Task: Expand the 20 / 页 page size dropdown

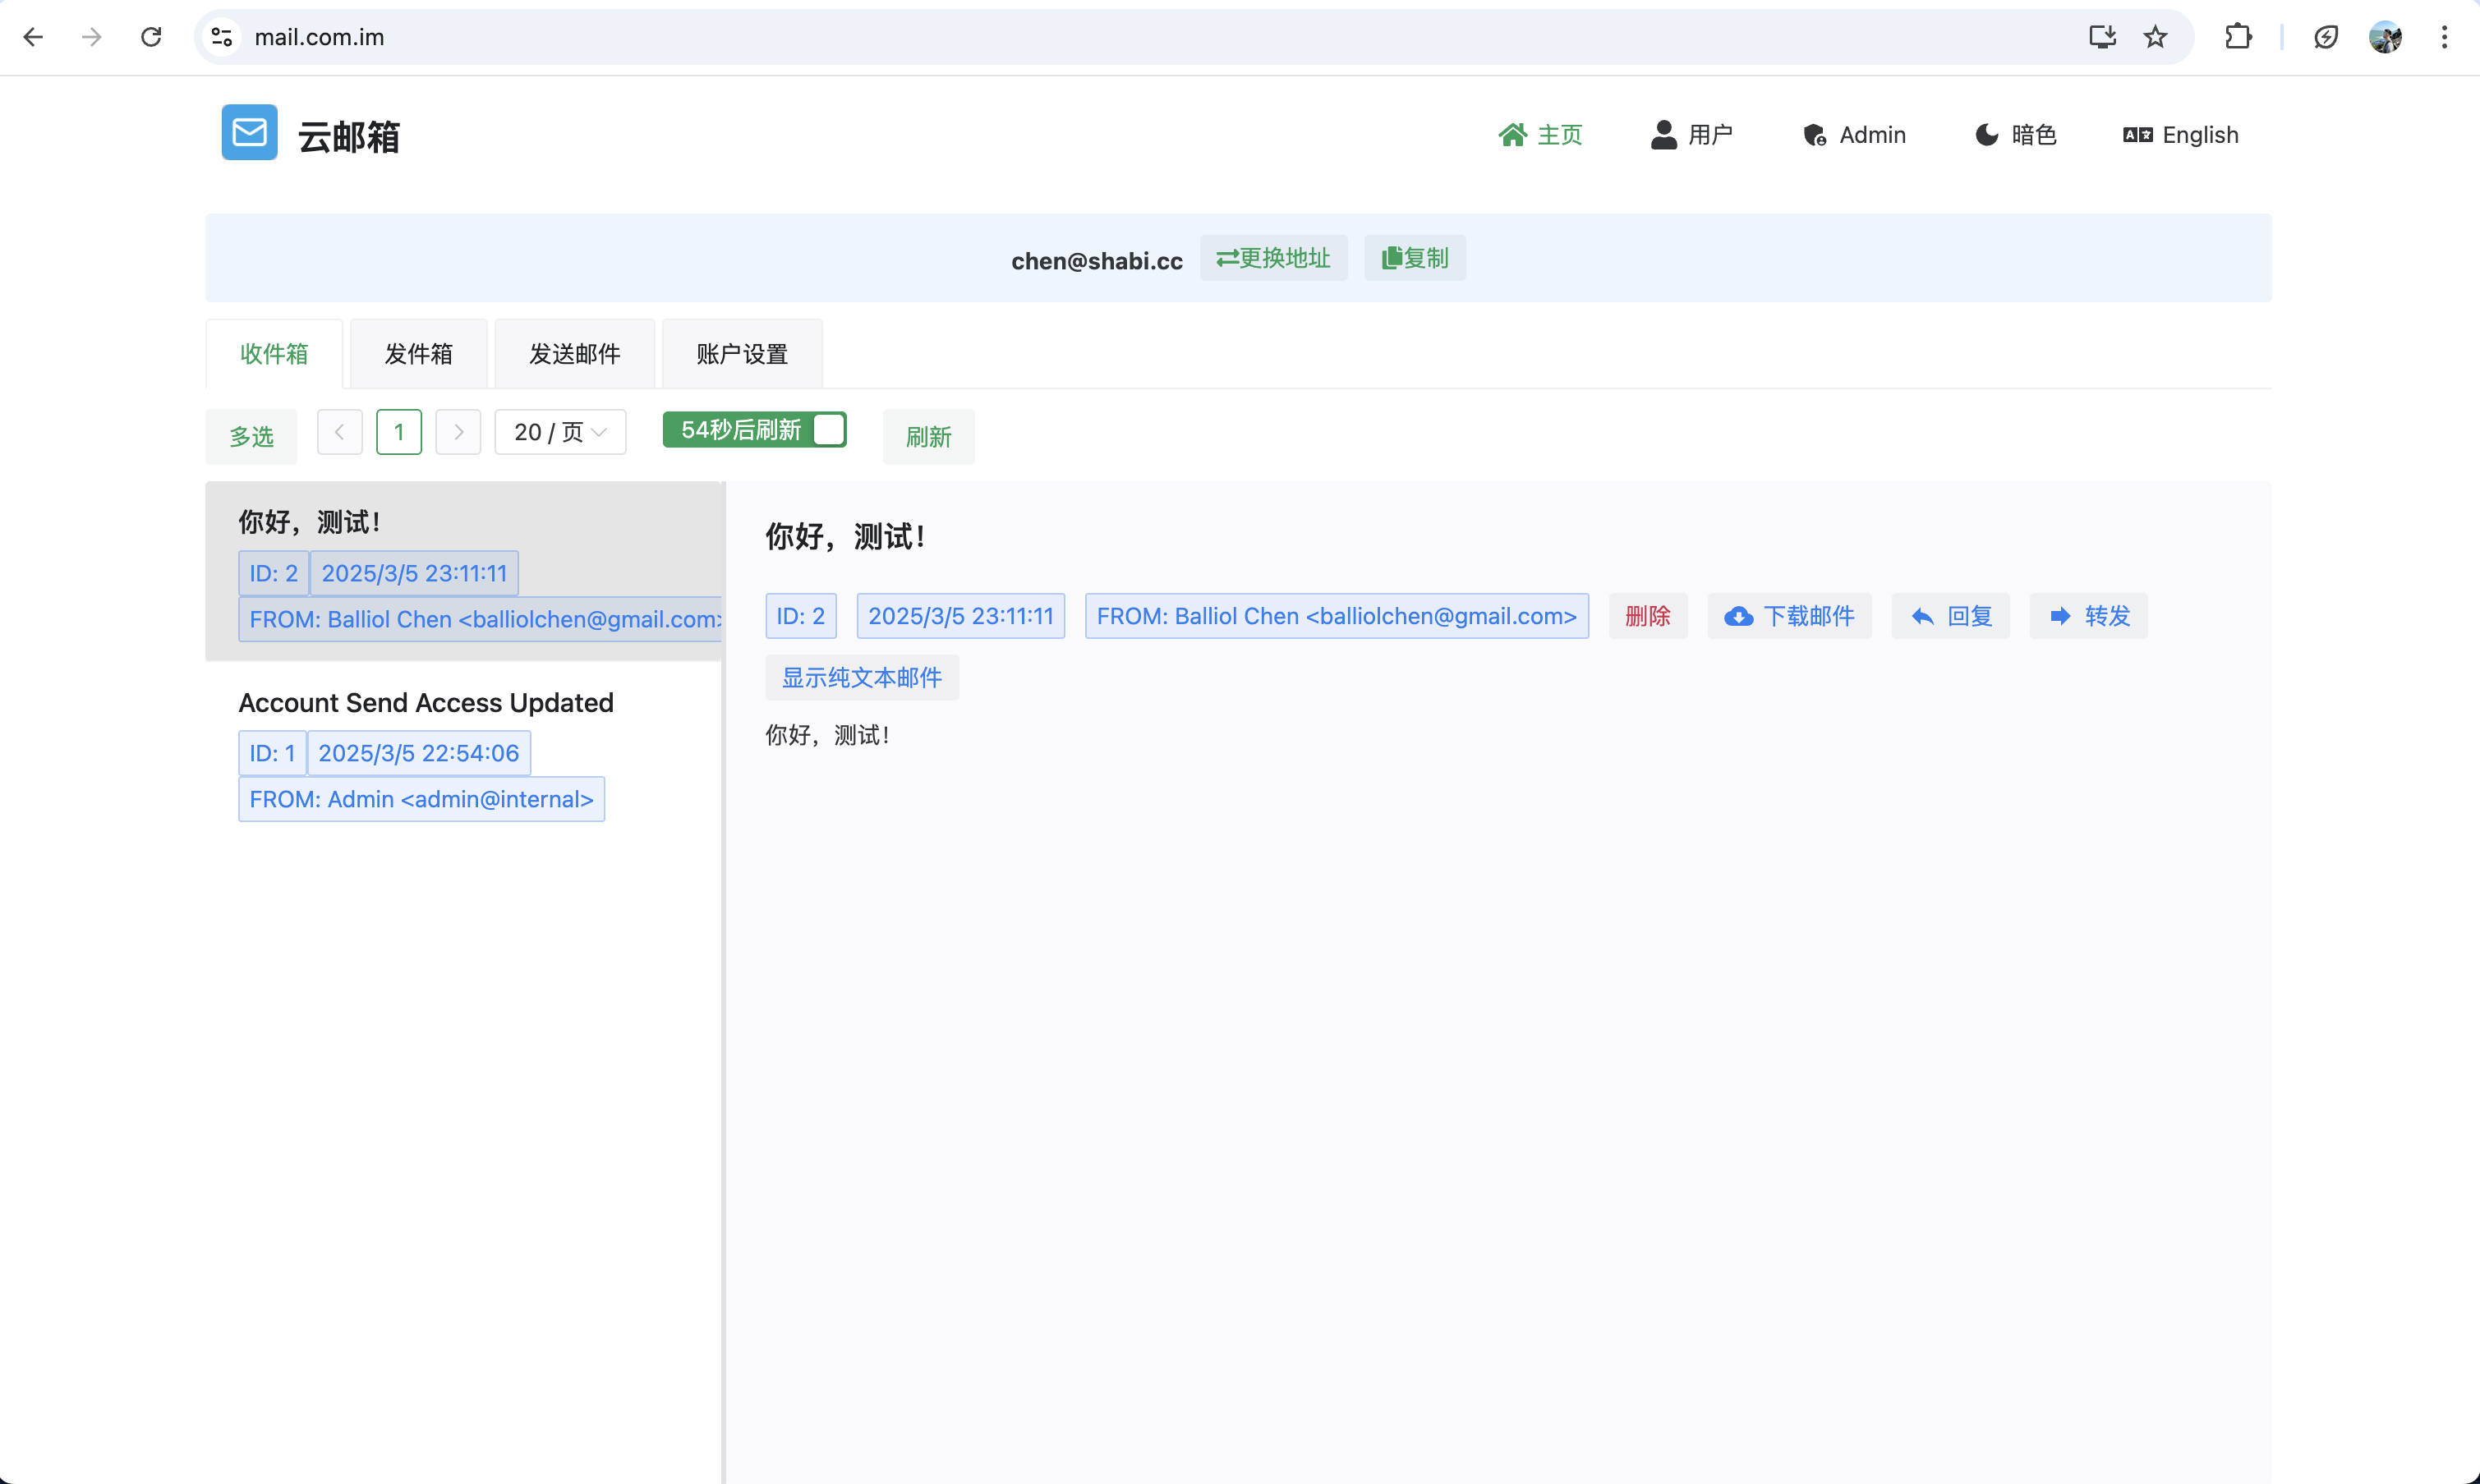Action: 560,432
